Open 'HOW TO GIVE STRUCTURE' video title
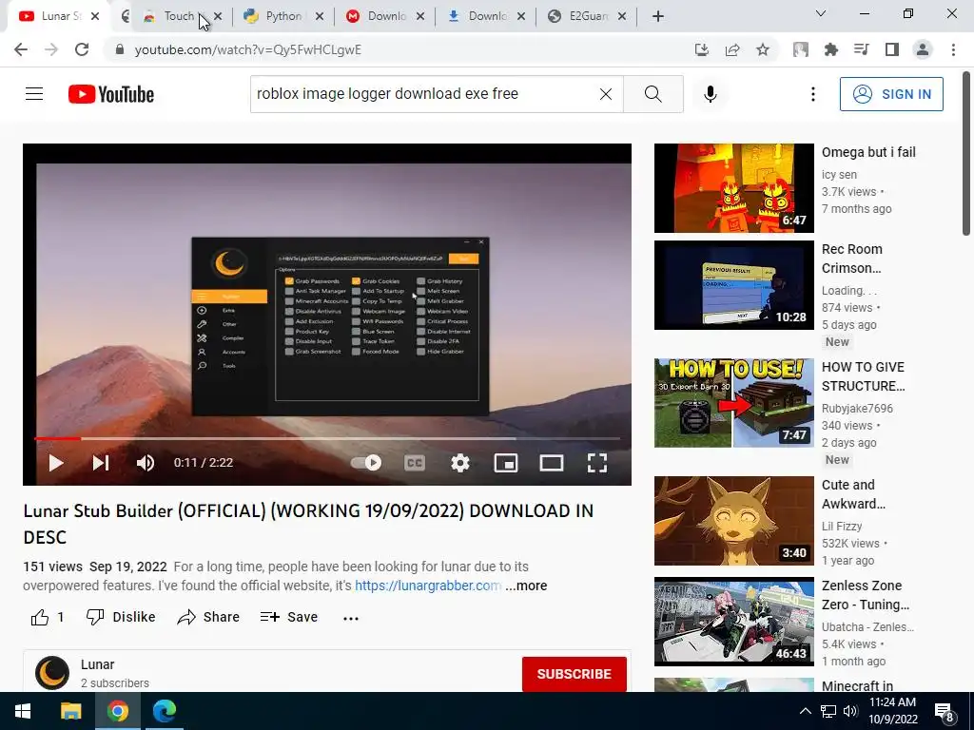The width and height of the screenshot is (974, 730). pos(863,376)
